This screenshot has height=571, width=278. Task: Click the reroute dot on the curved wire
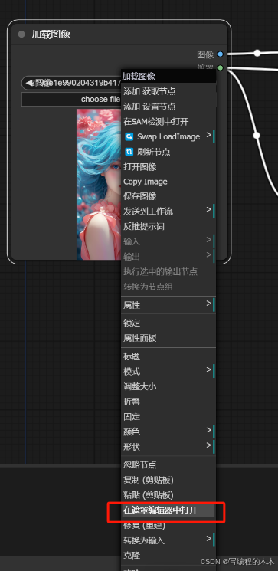point(257,136)
